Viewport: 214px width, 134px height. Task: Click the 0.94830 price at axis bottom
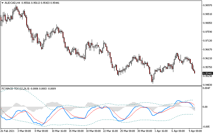tap(208, 85)
